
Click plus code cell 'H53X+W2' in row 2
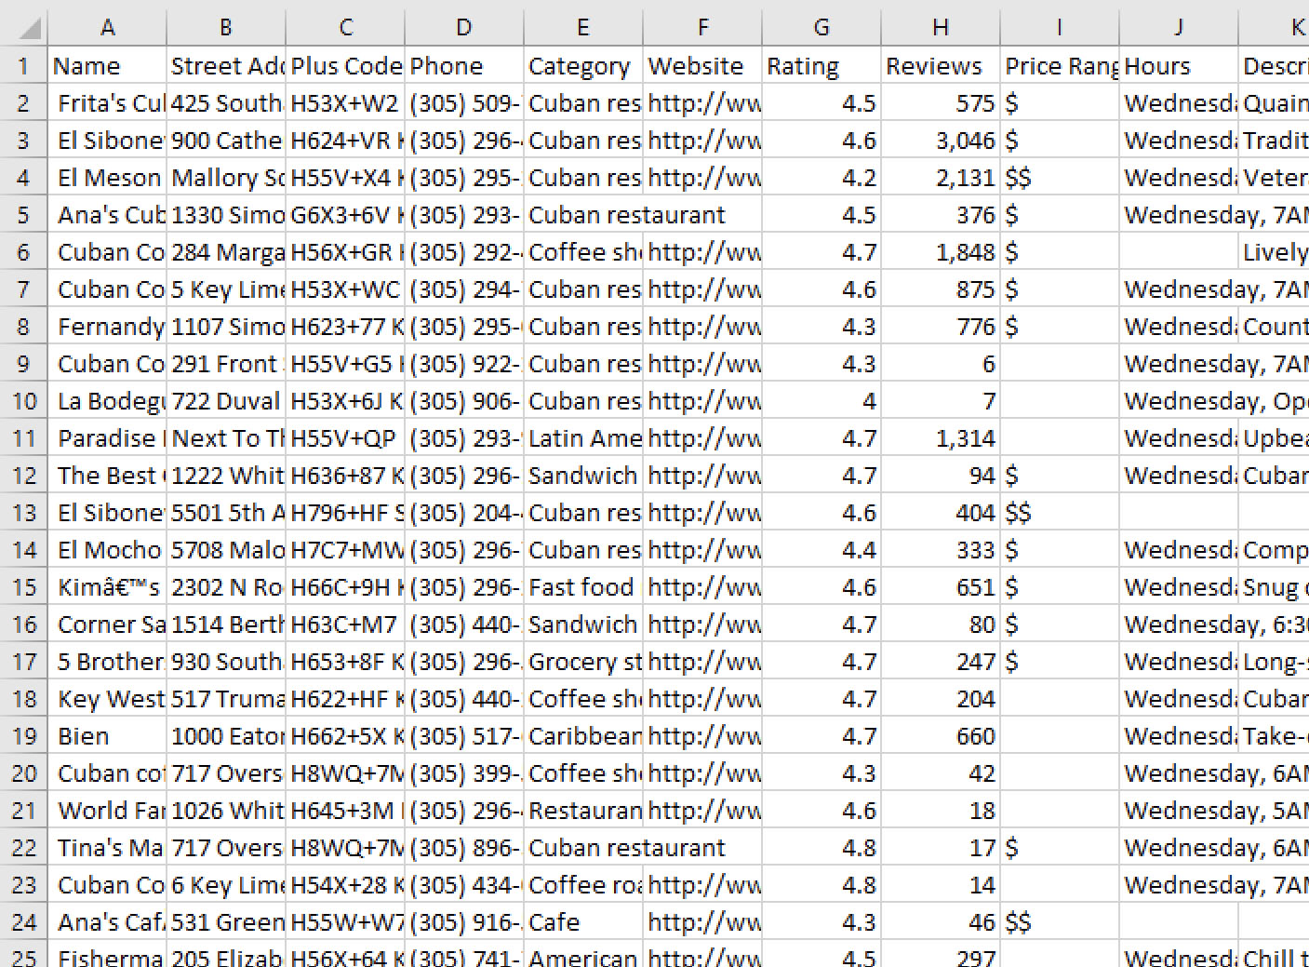pyautogui.click(x=345, y=103)
